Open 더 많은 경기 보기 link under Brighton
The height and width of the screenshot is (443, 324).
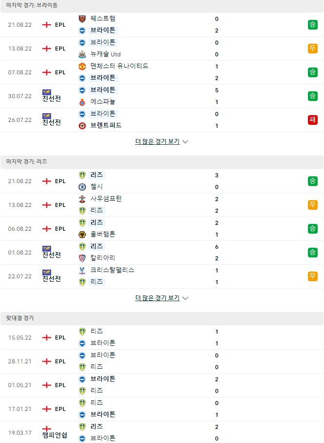pos(157,141)
